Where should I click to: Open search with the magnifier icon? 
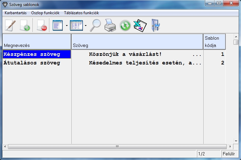95,25
